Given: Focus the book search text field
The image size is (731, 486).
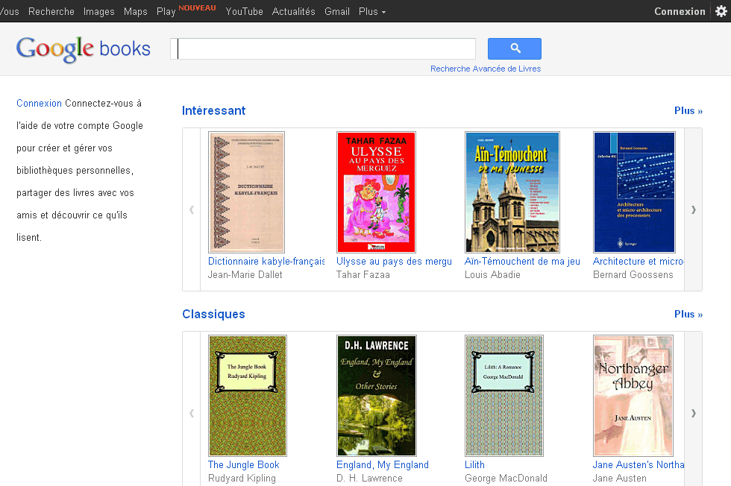Looking at the screenshot, I should click(x=323, y=48).
